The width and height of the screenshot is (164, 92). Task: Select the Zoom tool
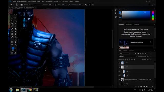(x=12, y=45)
